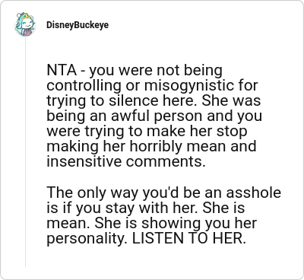Click the word controlling in the comment

(x=84, y=86)
